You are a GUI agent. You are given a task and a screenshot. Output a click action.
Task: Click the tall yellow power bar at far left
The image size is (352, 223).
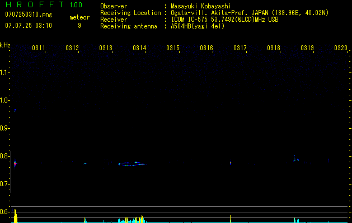pyautogui.click(x=15, y=216)
